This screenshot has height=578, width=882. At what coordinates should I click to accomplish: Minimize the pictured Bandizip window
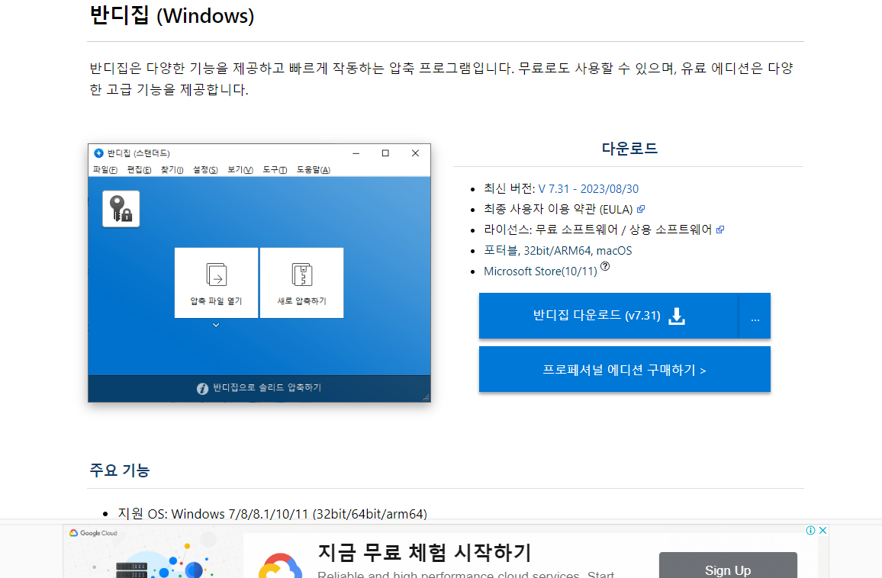tap(356, 153)
